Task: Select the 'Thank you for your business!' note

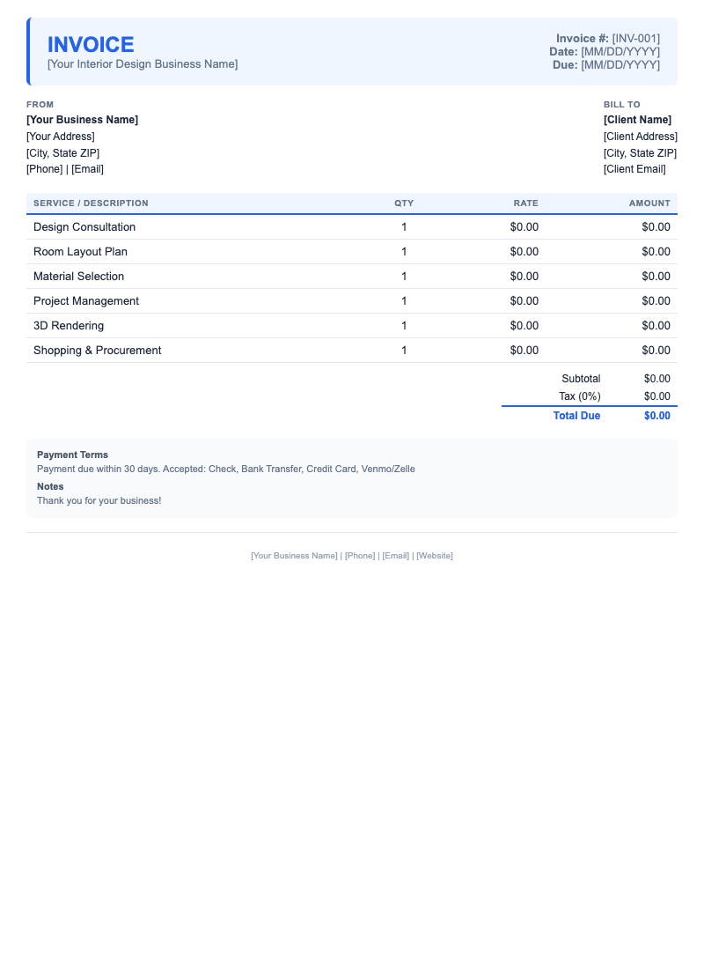Action: 99,501
